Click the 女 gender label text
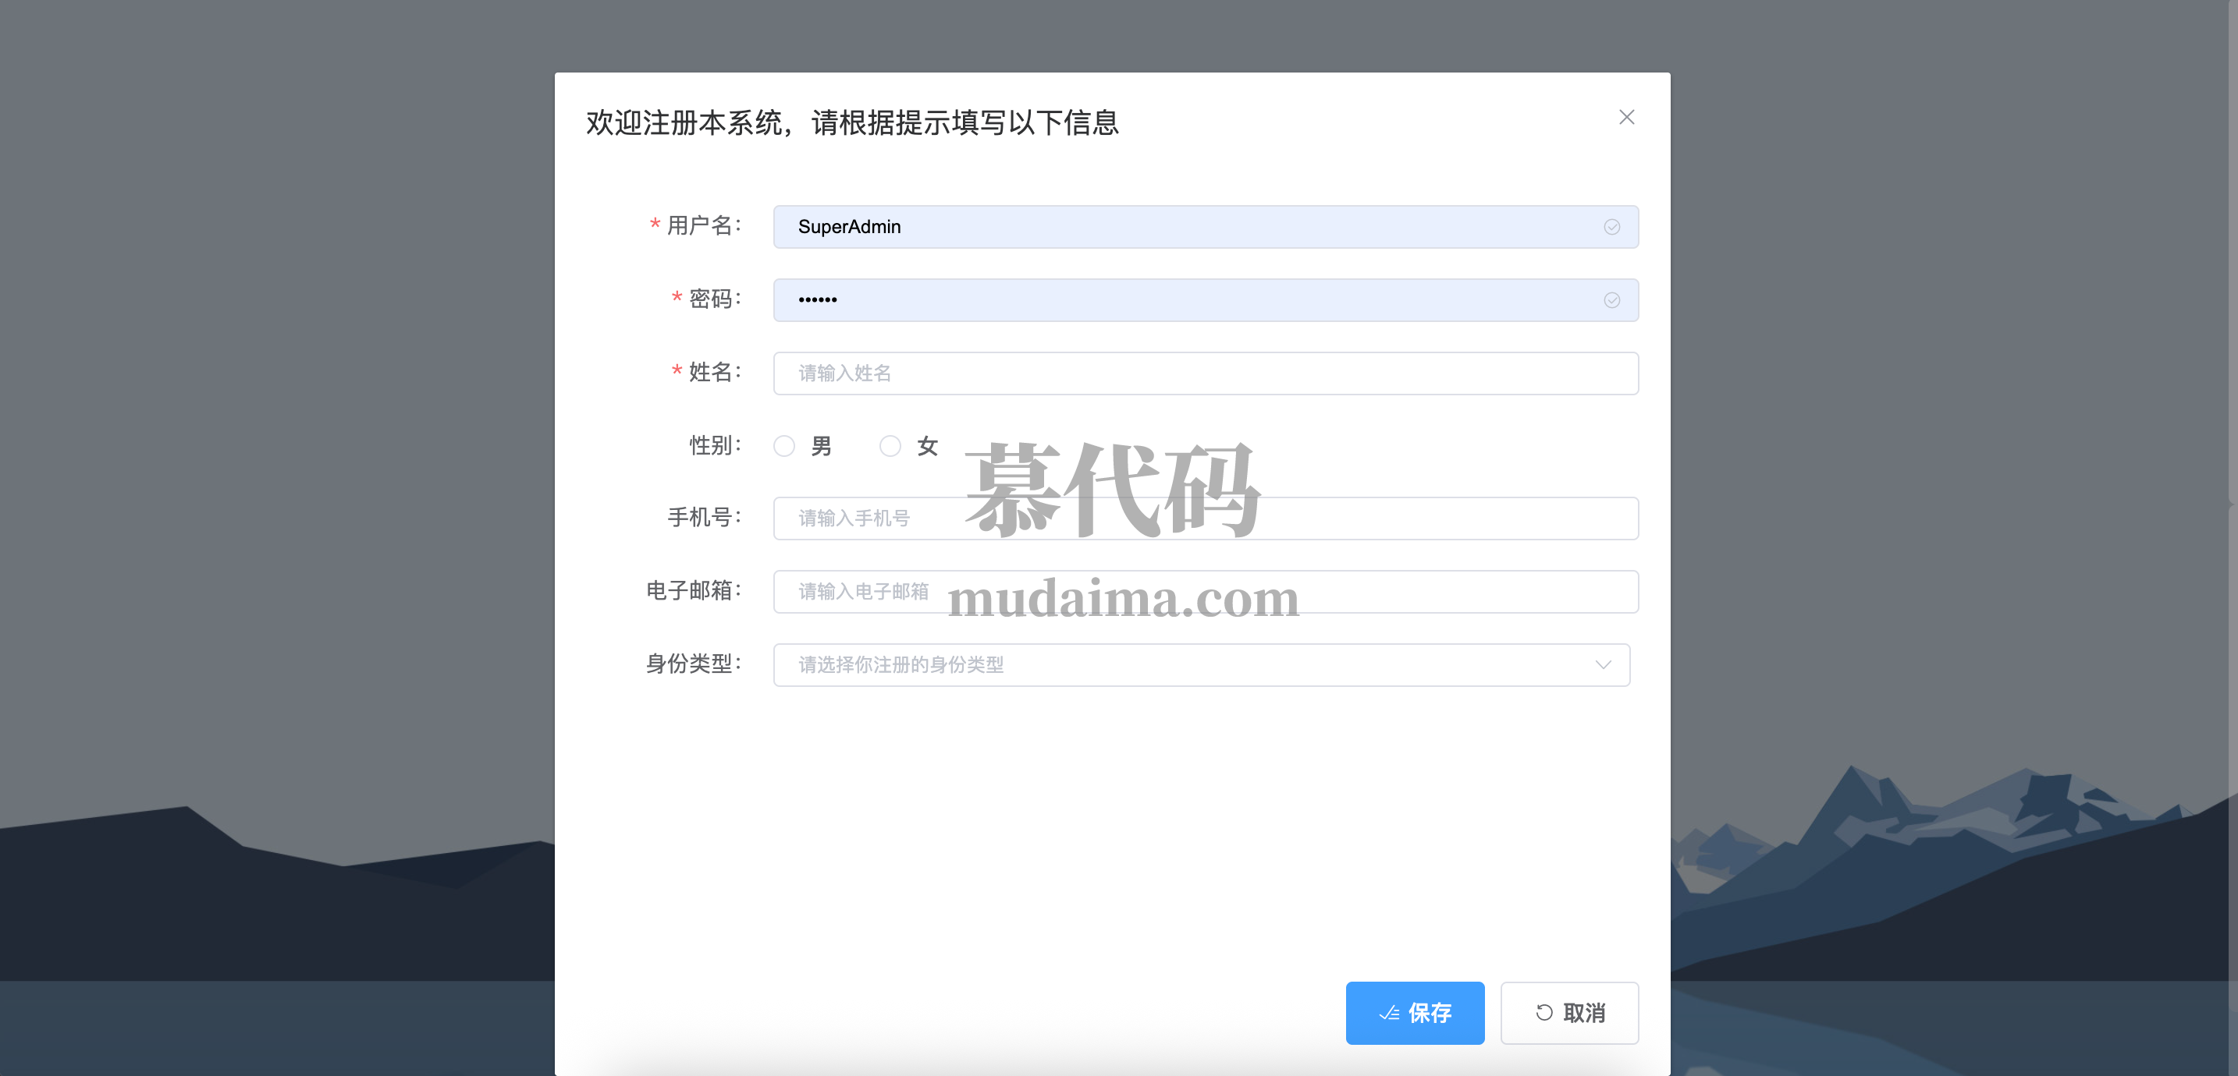2238x1076 pixels. pos(927,446)
